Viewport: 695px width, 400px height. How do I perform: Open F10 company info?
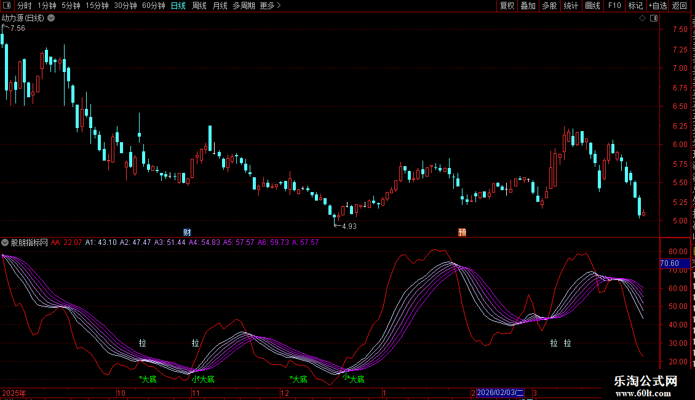click(614, 6)
